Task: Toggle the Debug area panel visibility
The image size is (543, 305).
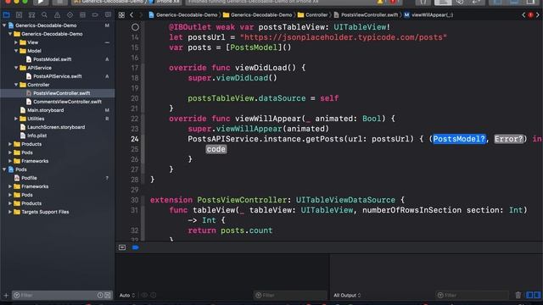Action: [x=513, y=2]
